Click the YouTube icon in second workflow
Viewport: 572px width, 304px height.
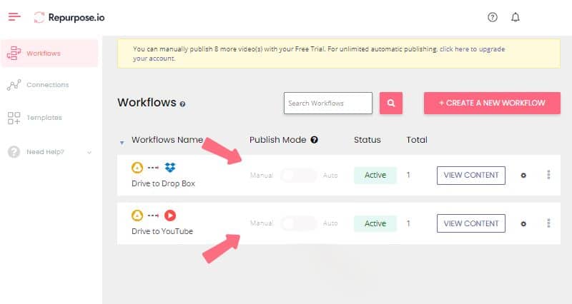click(x=170, y=216)
